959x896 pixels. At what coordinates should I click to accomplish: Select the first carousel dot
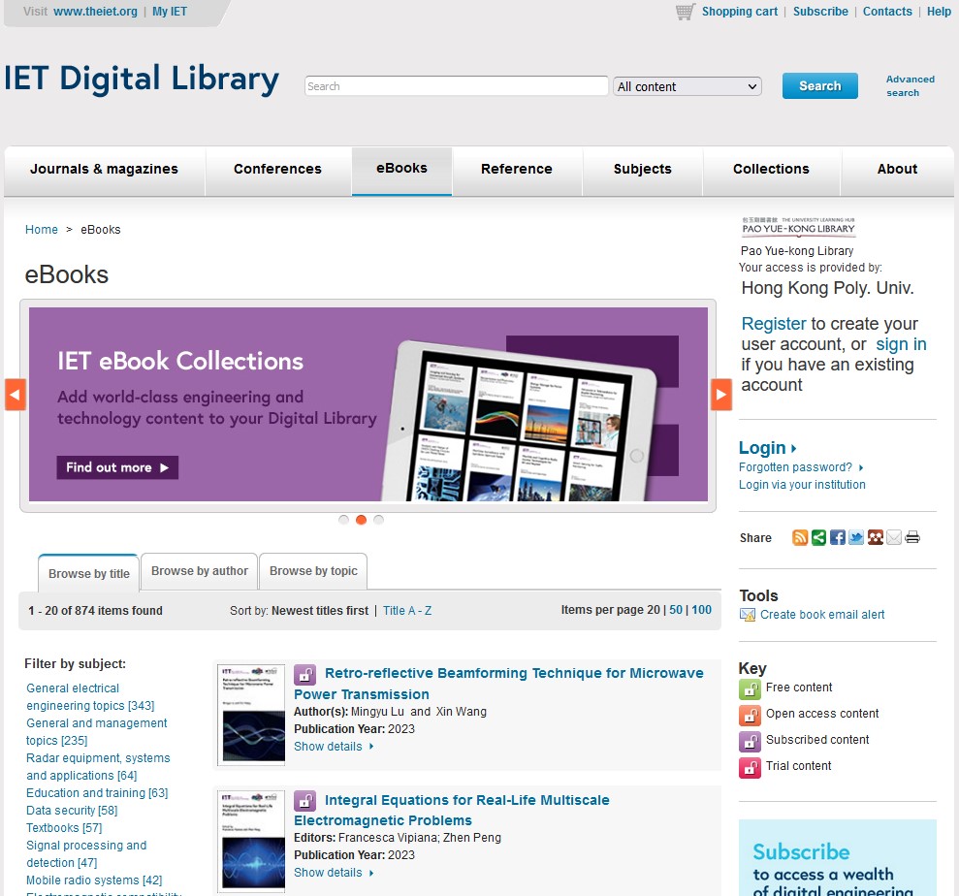coord(343,519)
